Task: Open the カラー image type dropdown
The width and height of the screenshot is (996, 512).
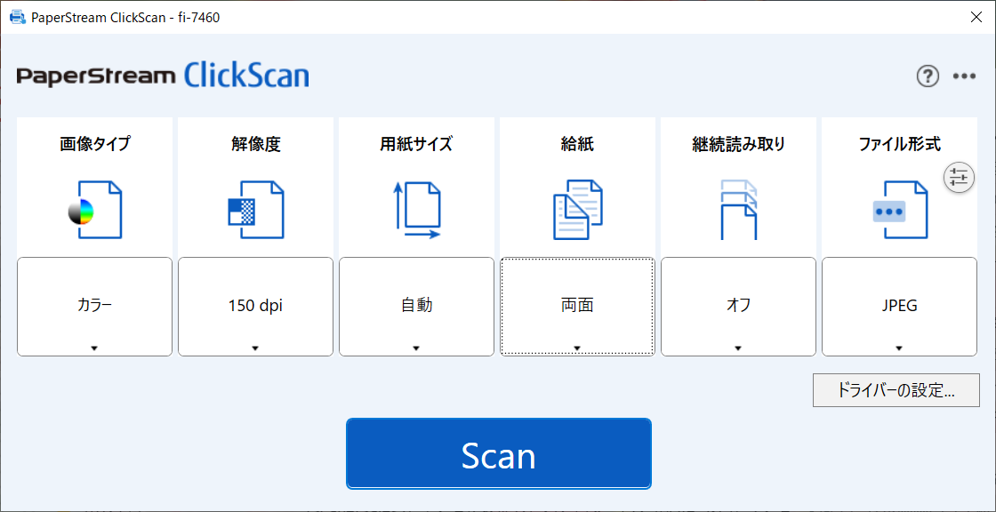Action: click(x=94, y=307)
